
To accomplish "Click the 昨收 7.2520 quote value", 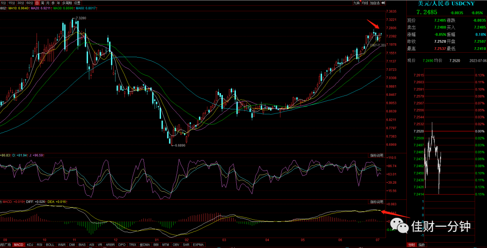I will pyautogui.click(x=440, y=41).
